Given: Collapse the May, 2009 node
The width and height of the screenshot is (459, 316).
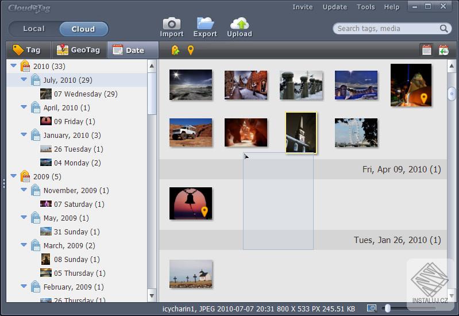Looking at the screenshot, I should coord(24,217).
